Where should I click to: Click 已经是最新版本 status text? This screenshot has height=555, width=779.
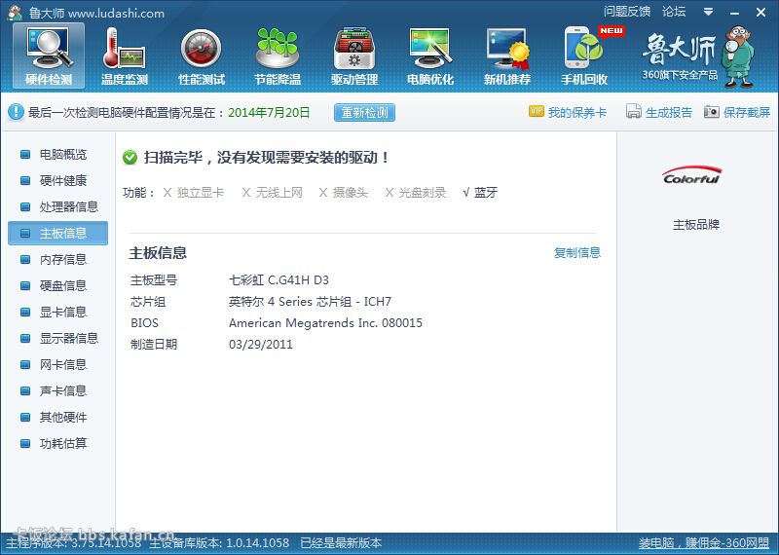(x=341, y=543)
